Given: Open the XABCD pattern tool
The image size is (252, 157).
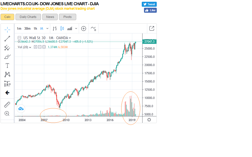Looking at the screenshot, I should coord(7,74).
